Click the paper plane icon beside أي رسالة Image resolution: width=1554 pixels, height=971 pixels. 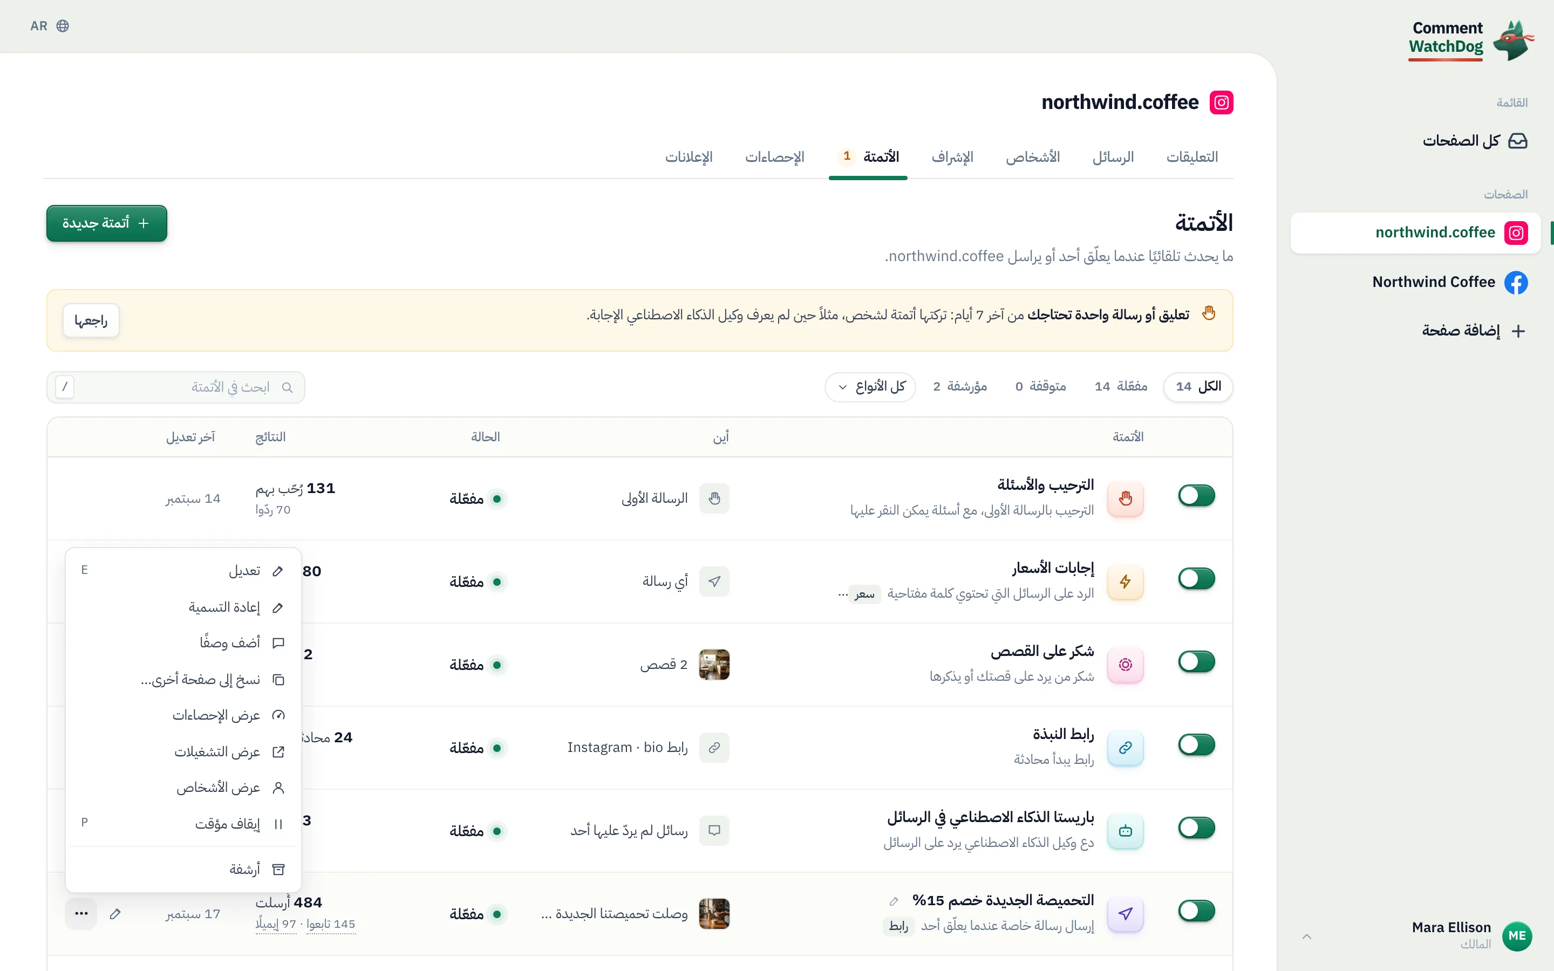[x=714, y=581]
